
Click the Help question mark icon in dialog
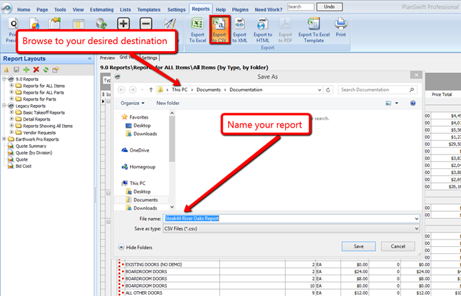click(413, 103)
